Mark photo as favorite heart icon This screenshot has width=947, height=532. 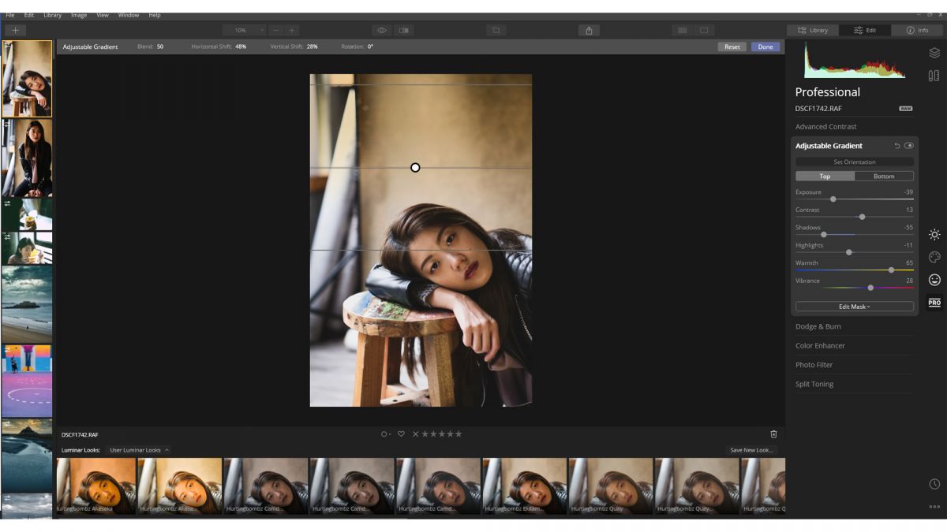[x=401, y=434]
